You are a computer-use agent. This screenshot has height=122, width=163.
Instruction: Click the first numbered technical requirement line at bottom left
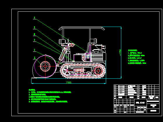tap(50, 92)
